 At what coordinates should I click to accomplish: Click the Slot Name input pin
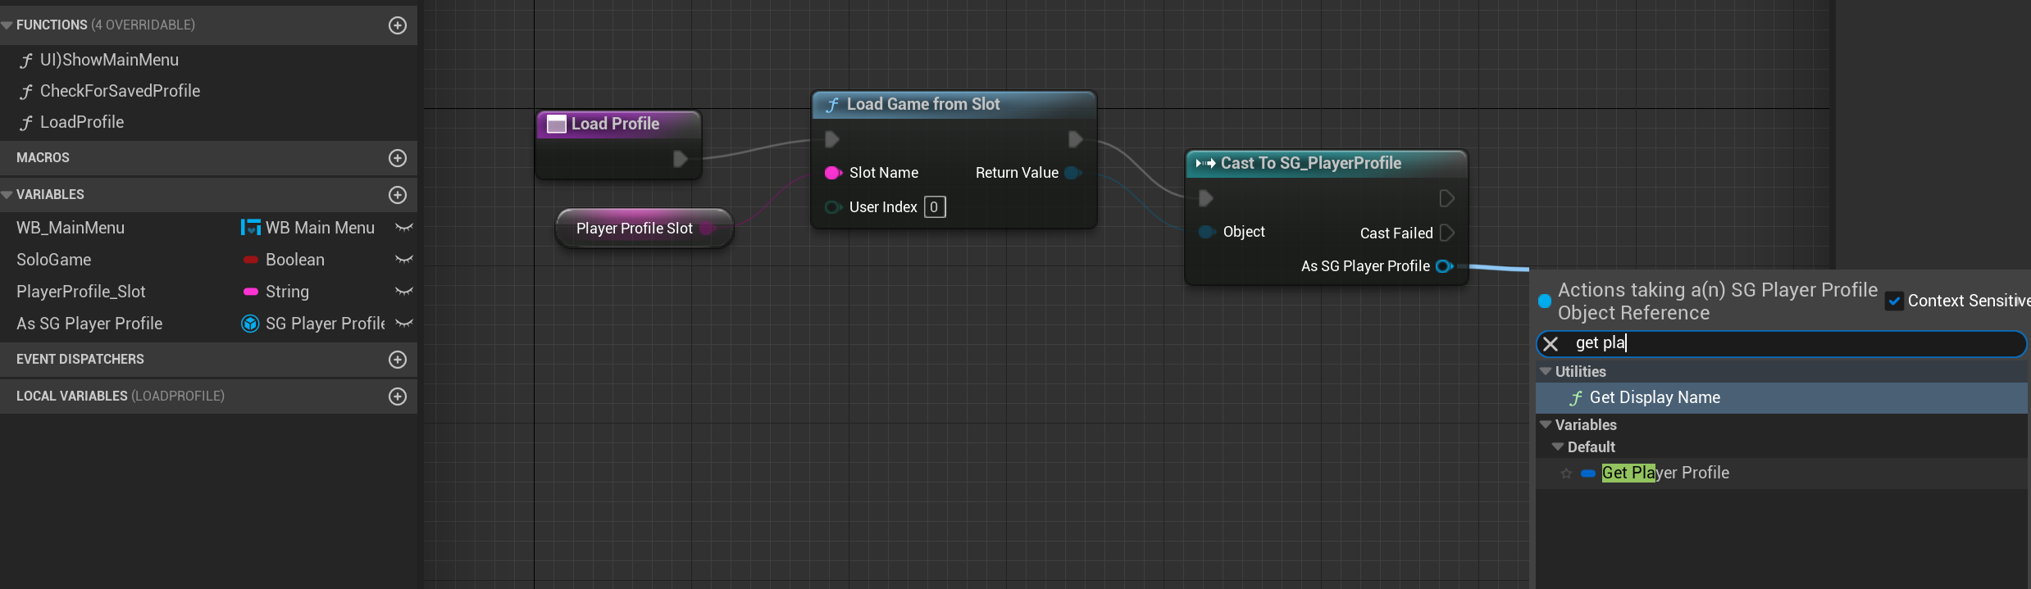click(832, 173)
